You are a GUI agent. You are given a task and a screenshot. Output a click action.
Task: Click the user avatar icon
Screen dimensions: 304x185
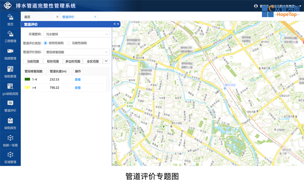(256, 6)
